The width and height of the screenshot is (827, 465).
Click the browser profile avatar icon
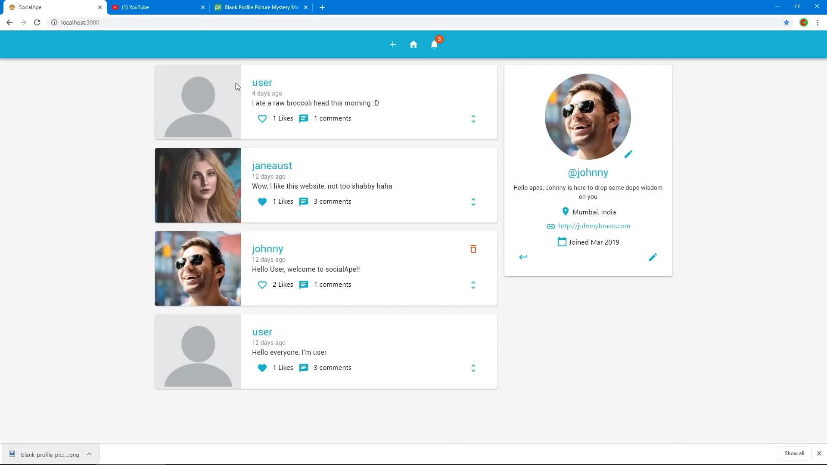click(x=803, y=22)
